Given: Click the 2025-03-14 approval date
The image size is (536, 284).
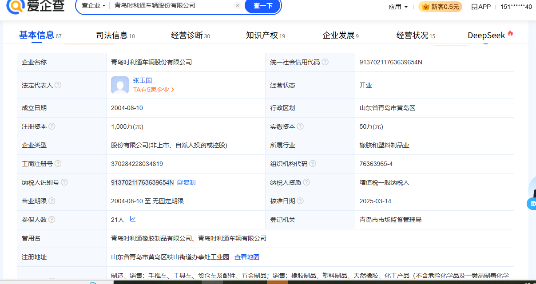Looking at the screenshot, I should 375,201.
